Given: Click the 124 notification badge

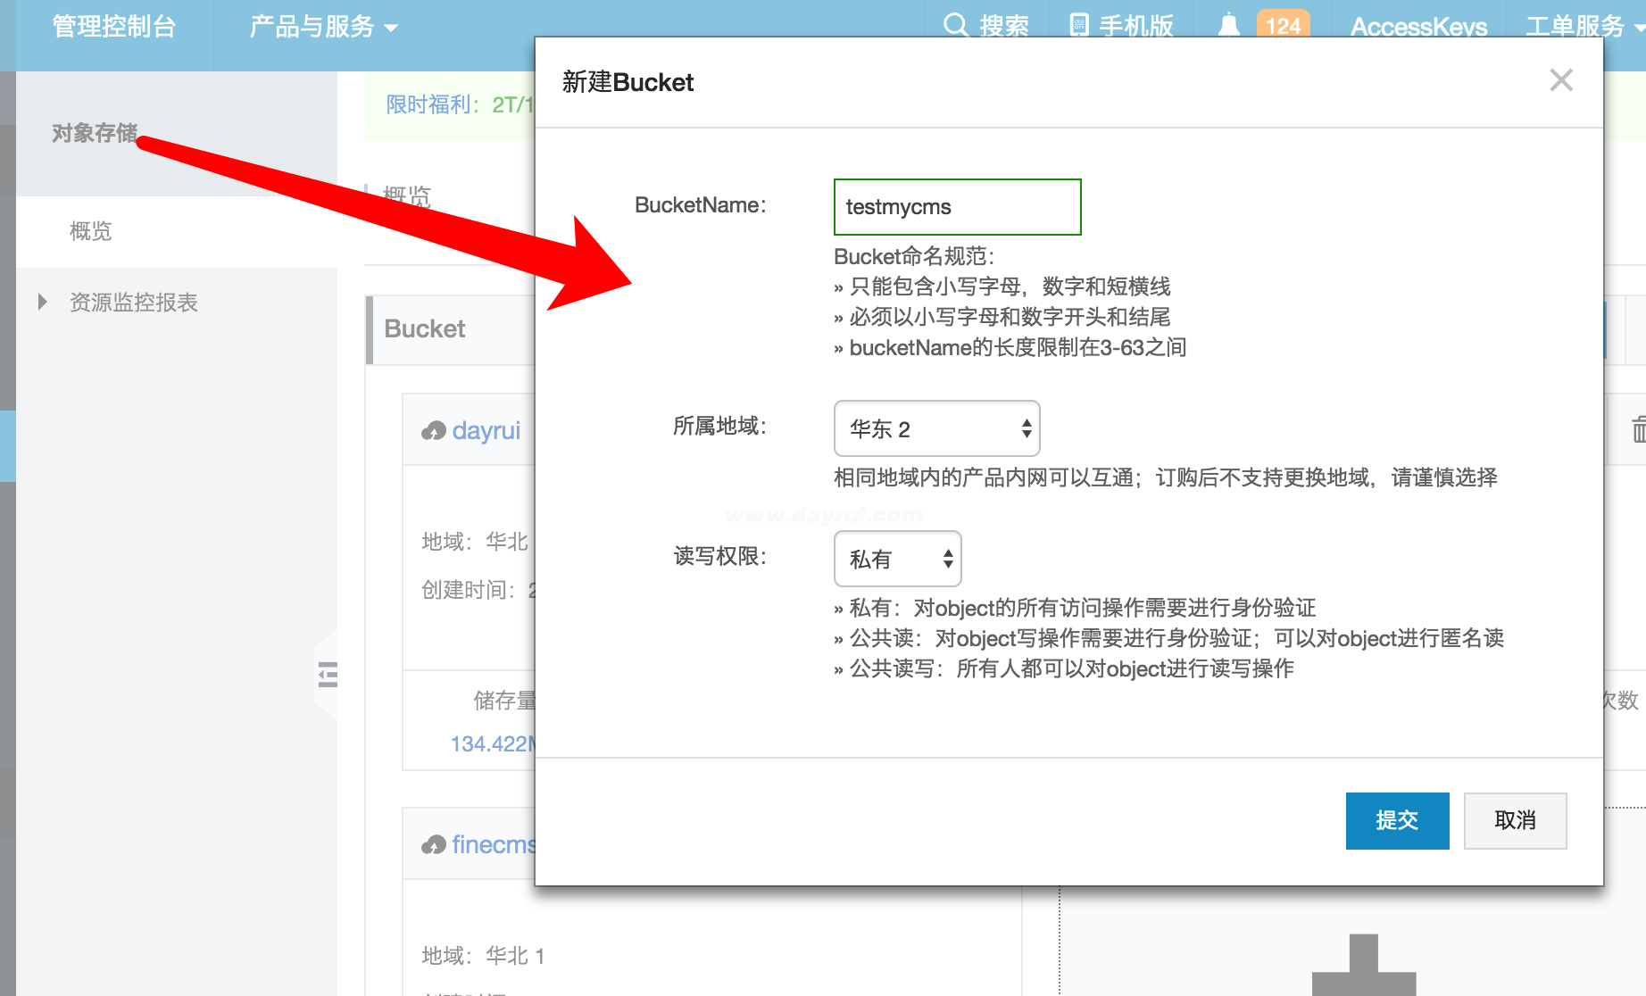Looking at the screenshot, I should (x=1283, y=25).
